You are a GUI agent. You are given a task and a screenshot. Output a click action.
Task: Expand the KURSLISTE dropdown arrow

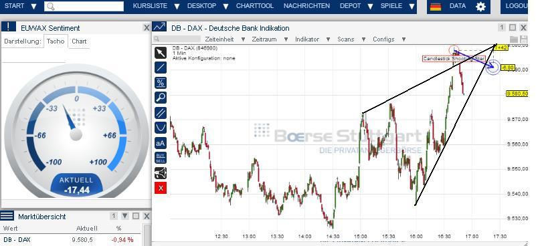(x=177, y=6)
